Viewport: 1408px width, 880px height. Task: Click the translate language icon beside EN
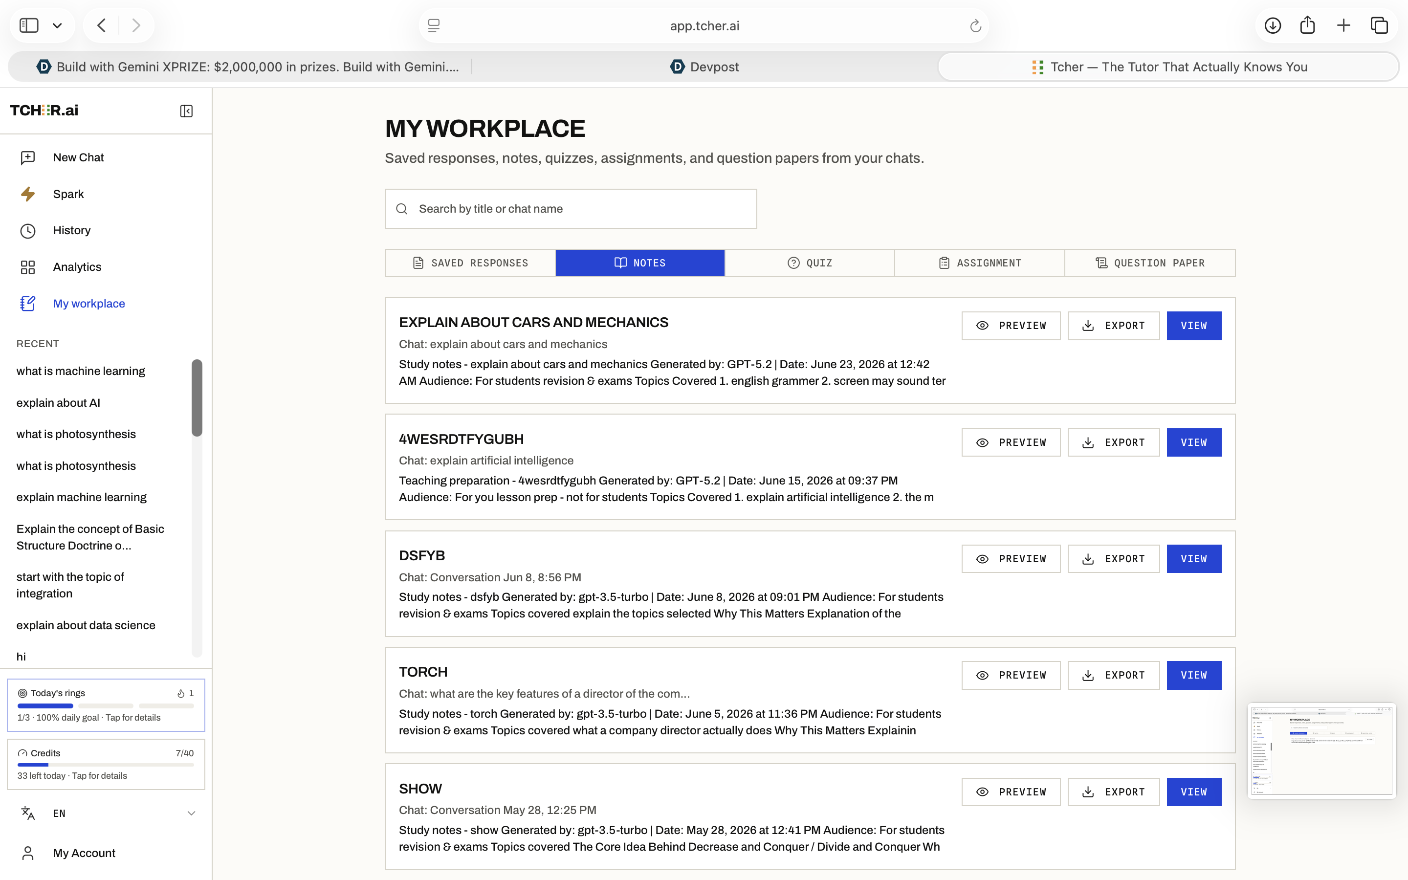(x=28, y=813)
